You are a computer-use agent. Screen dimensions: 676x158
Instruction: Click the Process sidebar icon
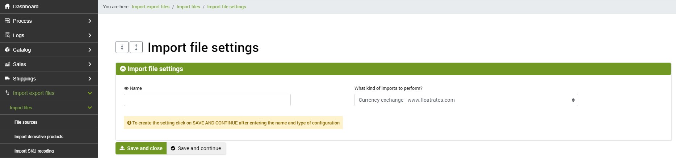pos(7,21)
